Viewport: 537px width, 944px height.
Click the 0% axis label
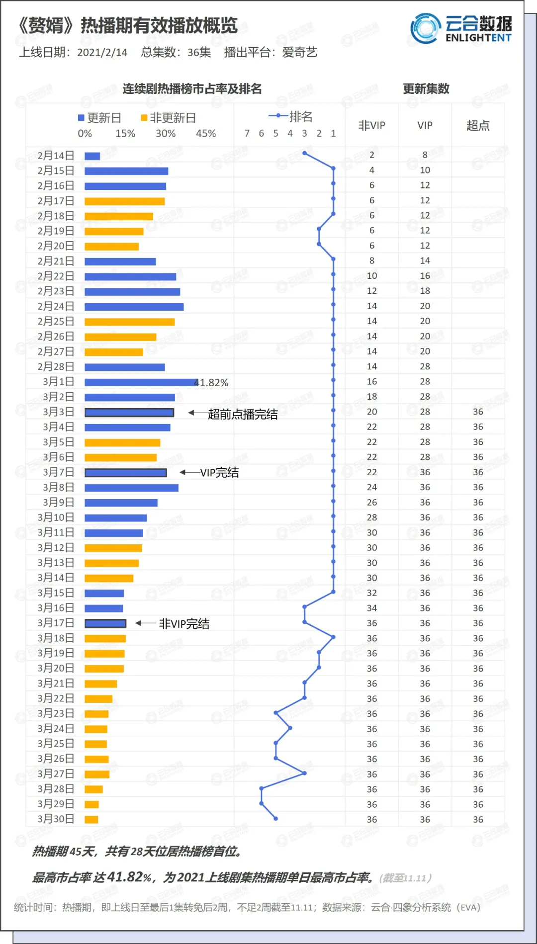coord(85,133)
